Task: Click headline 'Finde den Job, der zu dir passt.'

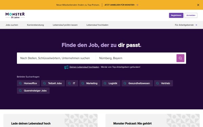Action: pos(101,45)
